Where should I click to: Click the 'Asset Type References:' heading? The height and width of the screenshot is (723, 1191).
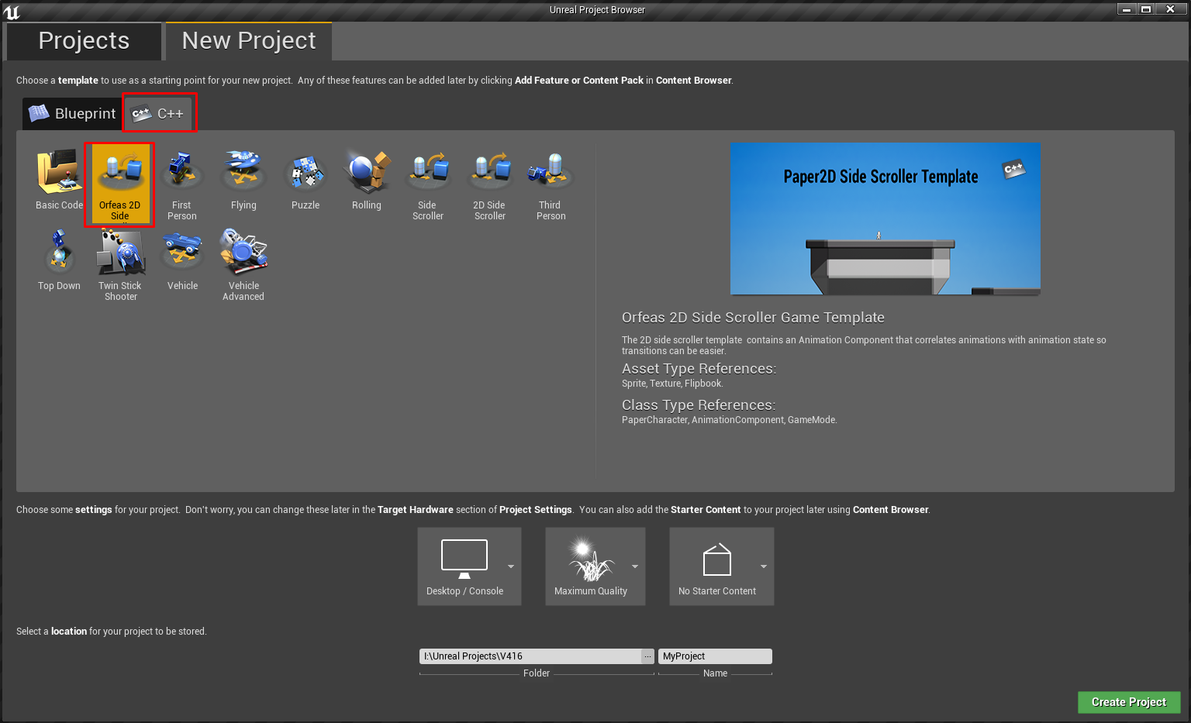click(x=699, y=369)
